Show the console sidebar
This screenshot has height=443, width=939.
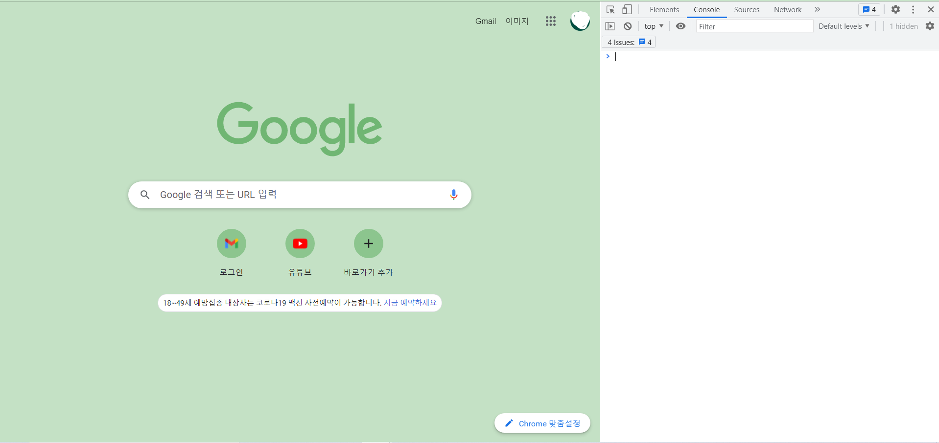pos(610,26)
